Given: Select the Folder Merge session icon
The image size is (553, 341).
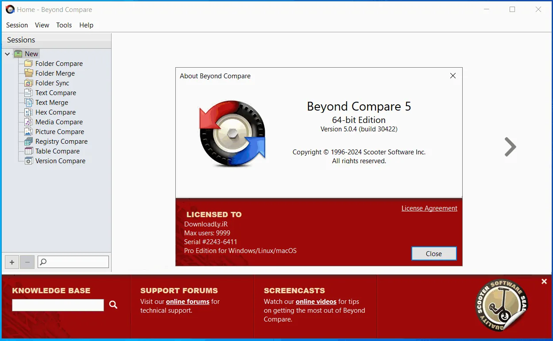Looking at the screenshot, I should [28, 73].
